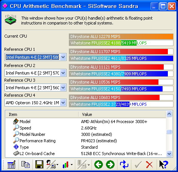Select Intel Pentium 4-E 560 combo text
Screen dimensions: 178x172
click(x=32, y=88)
